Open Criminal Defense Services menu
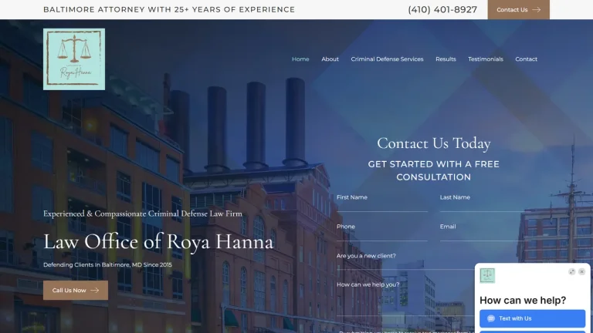The width and height of the screenshot is (593, 333). point(387,59)
